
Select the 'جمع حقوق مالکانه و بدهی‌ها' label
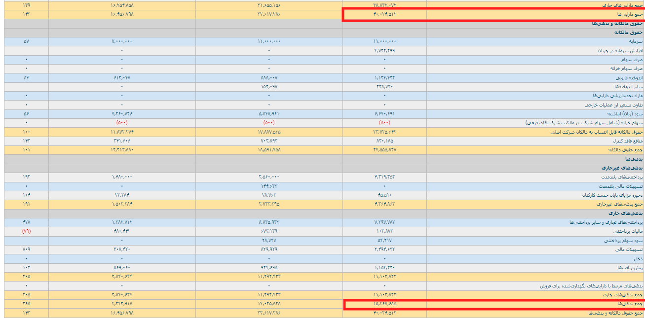621,313
